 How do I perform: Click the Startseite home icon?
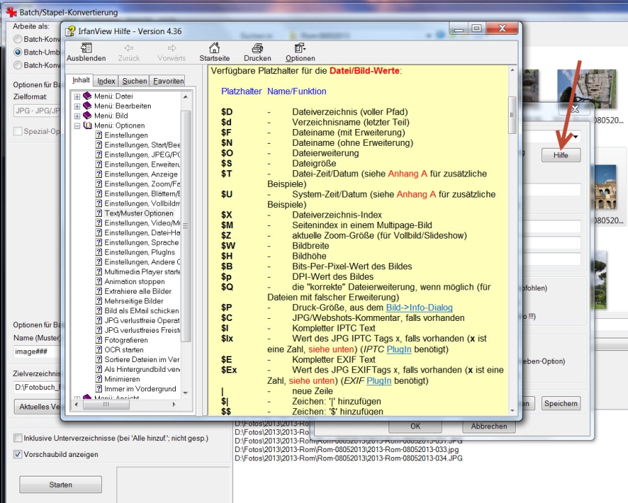tap(214, 48)
